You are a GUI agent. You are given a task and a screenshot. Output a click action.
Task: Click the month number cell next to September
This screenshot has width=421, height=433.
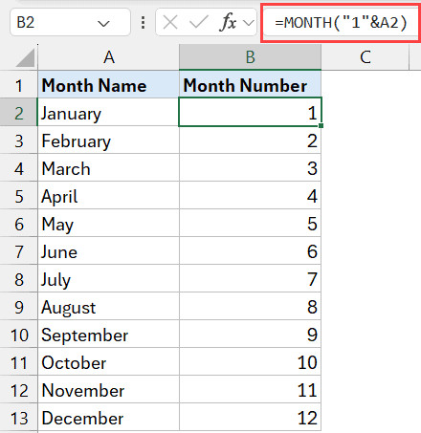click(250, 334)
